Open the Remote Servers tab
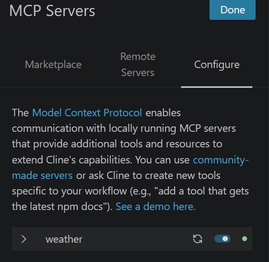 [x=138, y=64]
